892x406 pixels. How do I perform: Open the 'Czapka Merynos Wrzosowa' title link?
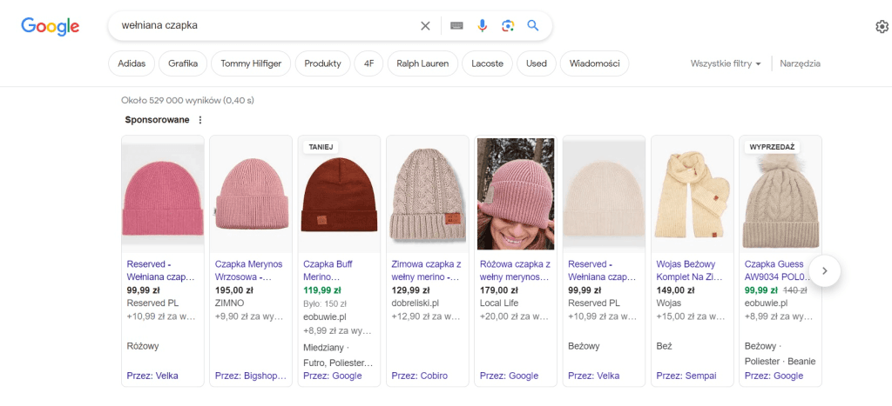[248, 271]
